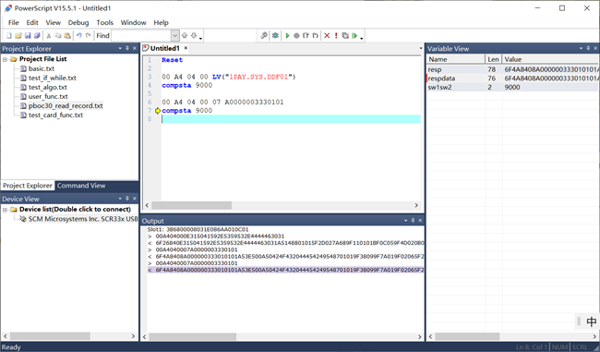Click the Value column header in Variable View
The image size is (600, 352).
pos(550,59)
